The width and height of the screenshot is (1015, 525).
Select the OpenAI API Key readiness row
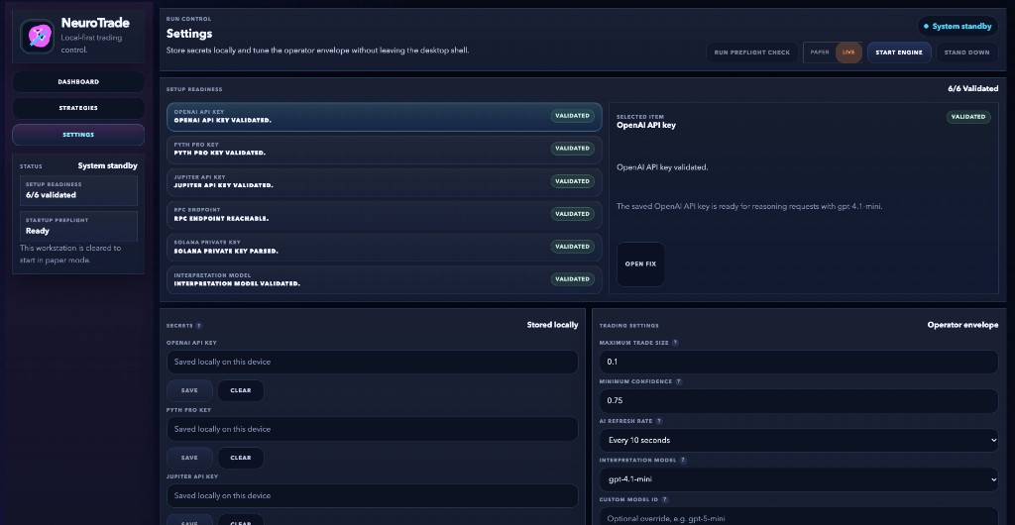pyautogui.click(x=385, y=117)
